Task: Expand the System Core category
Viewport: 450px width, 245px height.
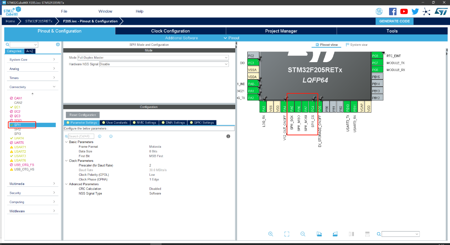Action: click(x=54, y=59)
